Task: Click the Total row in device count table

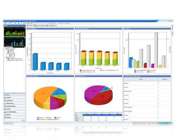Action: (x=99, y=120)
